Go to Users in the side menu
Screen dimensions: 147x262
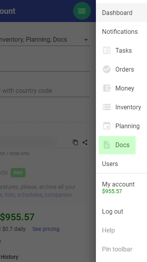click(x=121, y=164)
